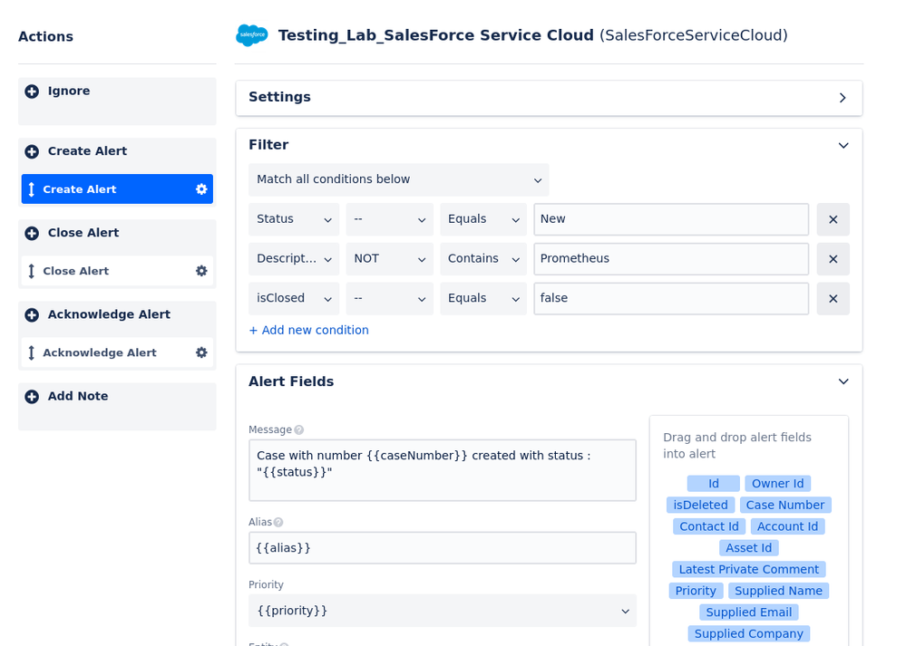Click reorder handle on highlighted Create Alert rule
This screenshot has width=906, height=646.
[x=32, y=189]
